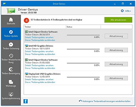
Task: Hide the Intel HD Graphics driver update
Action: pyautogui.click(x=40, y=54)
